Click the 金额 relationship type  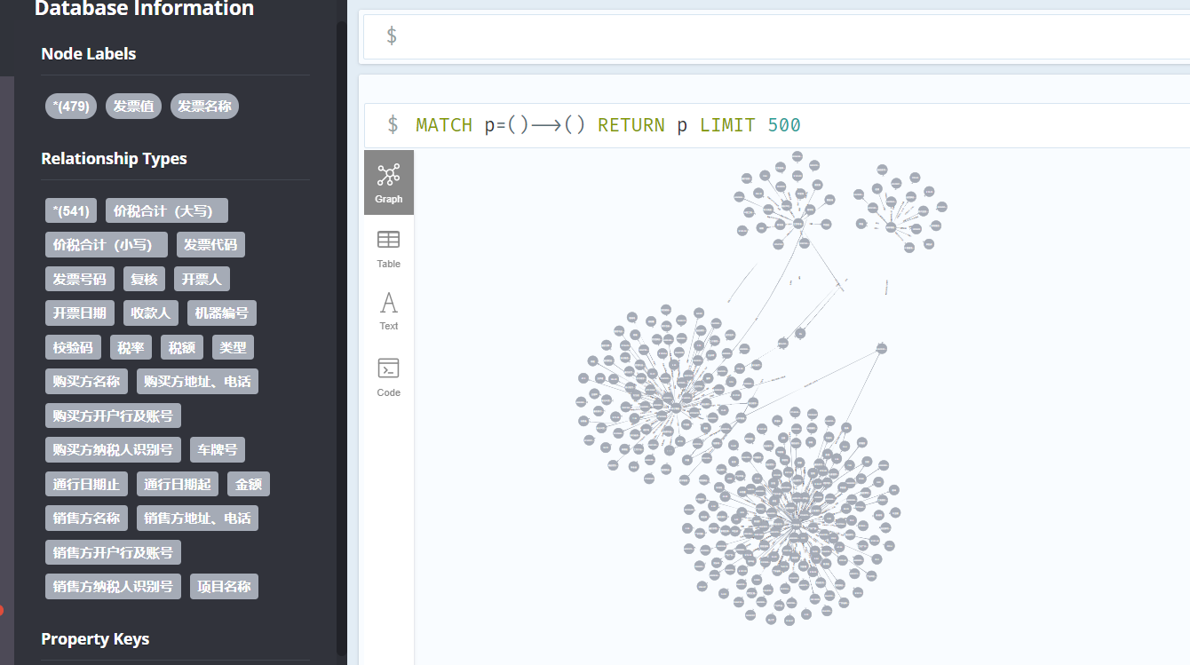249,483
